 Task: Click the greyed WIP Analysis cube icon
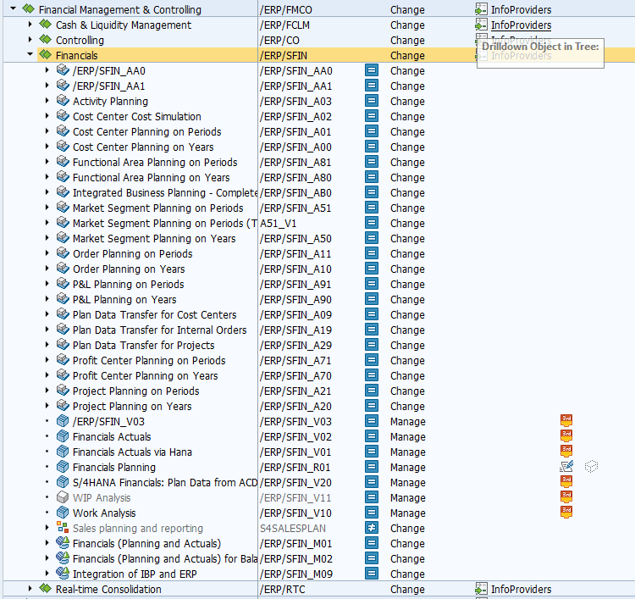[63, 497]
